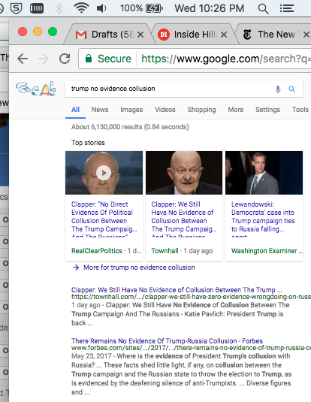Click the Townhall 1 day ago label
Viewport: 311px width, 402px height.
(x=182, y=251)
